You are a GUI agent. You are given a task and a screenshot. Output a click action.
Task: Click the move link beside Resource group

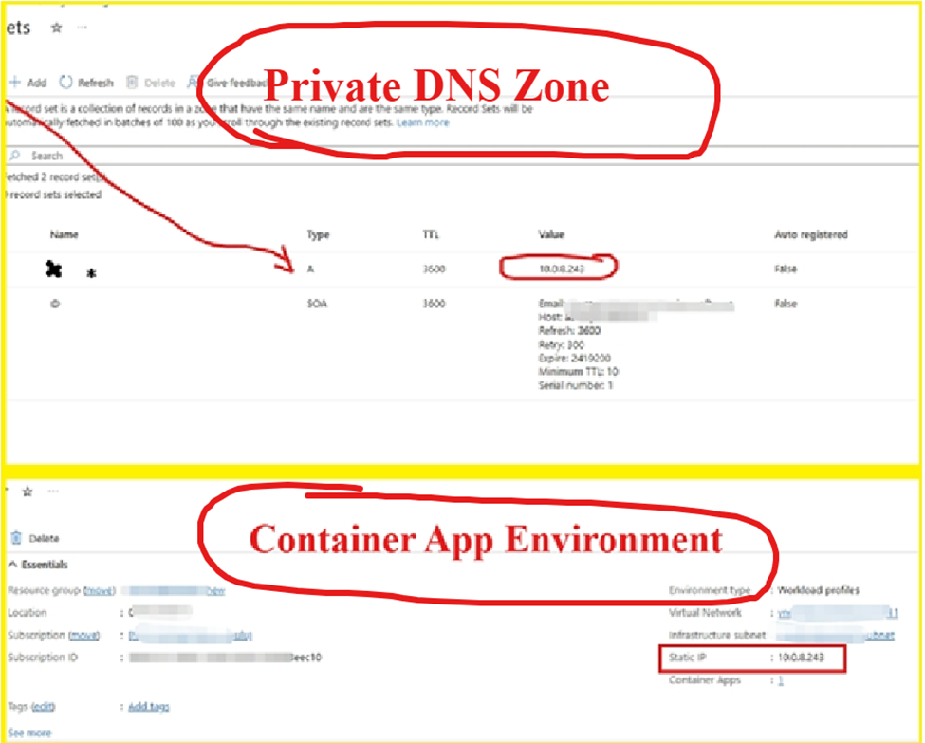point(100,590)
